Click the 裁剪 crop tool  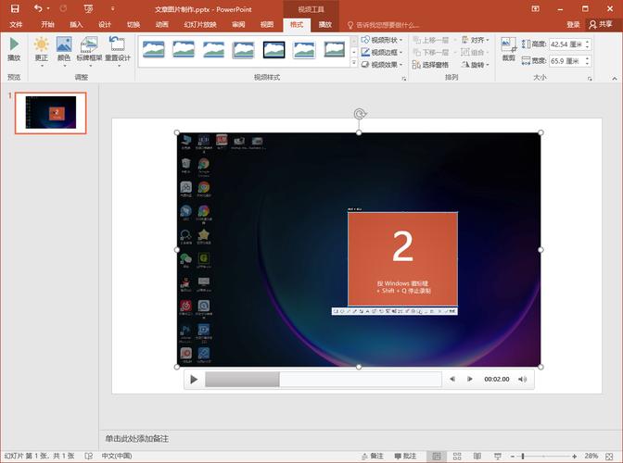pos(509,49)
